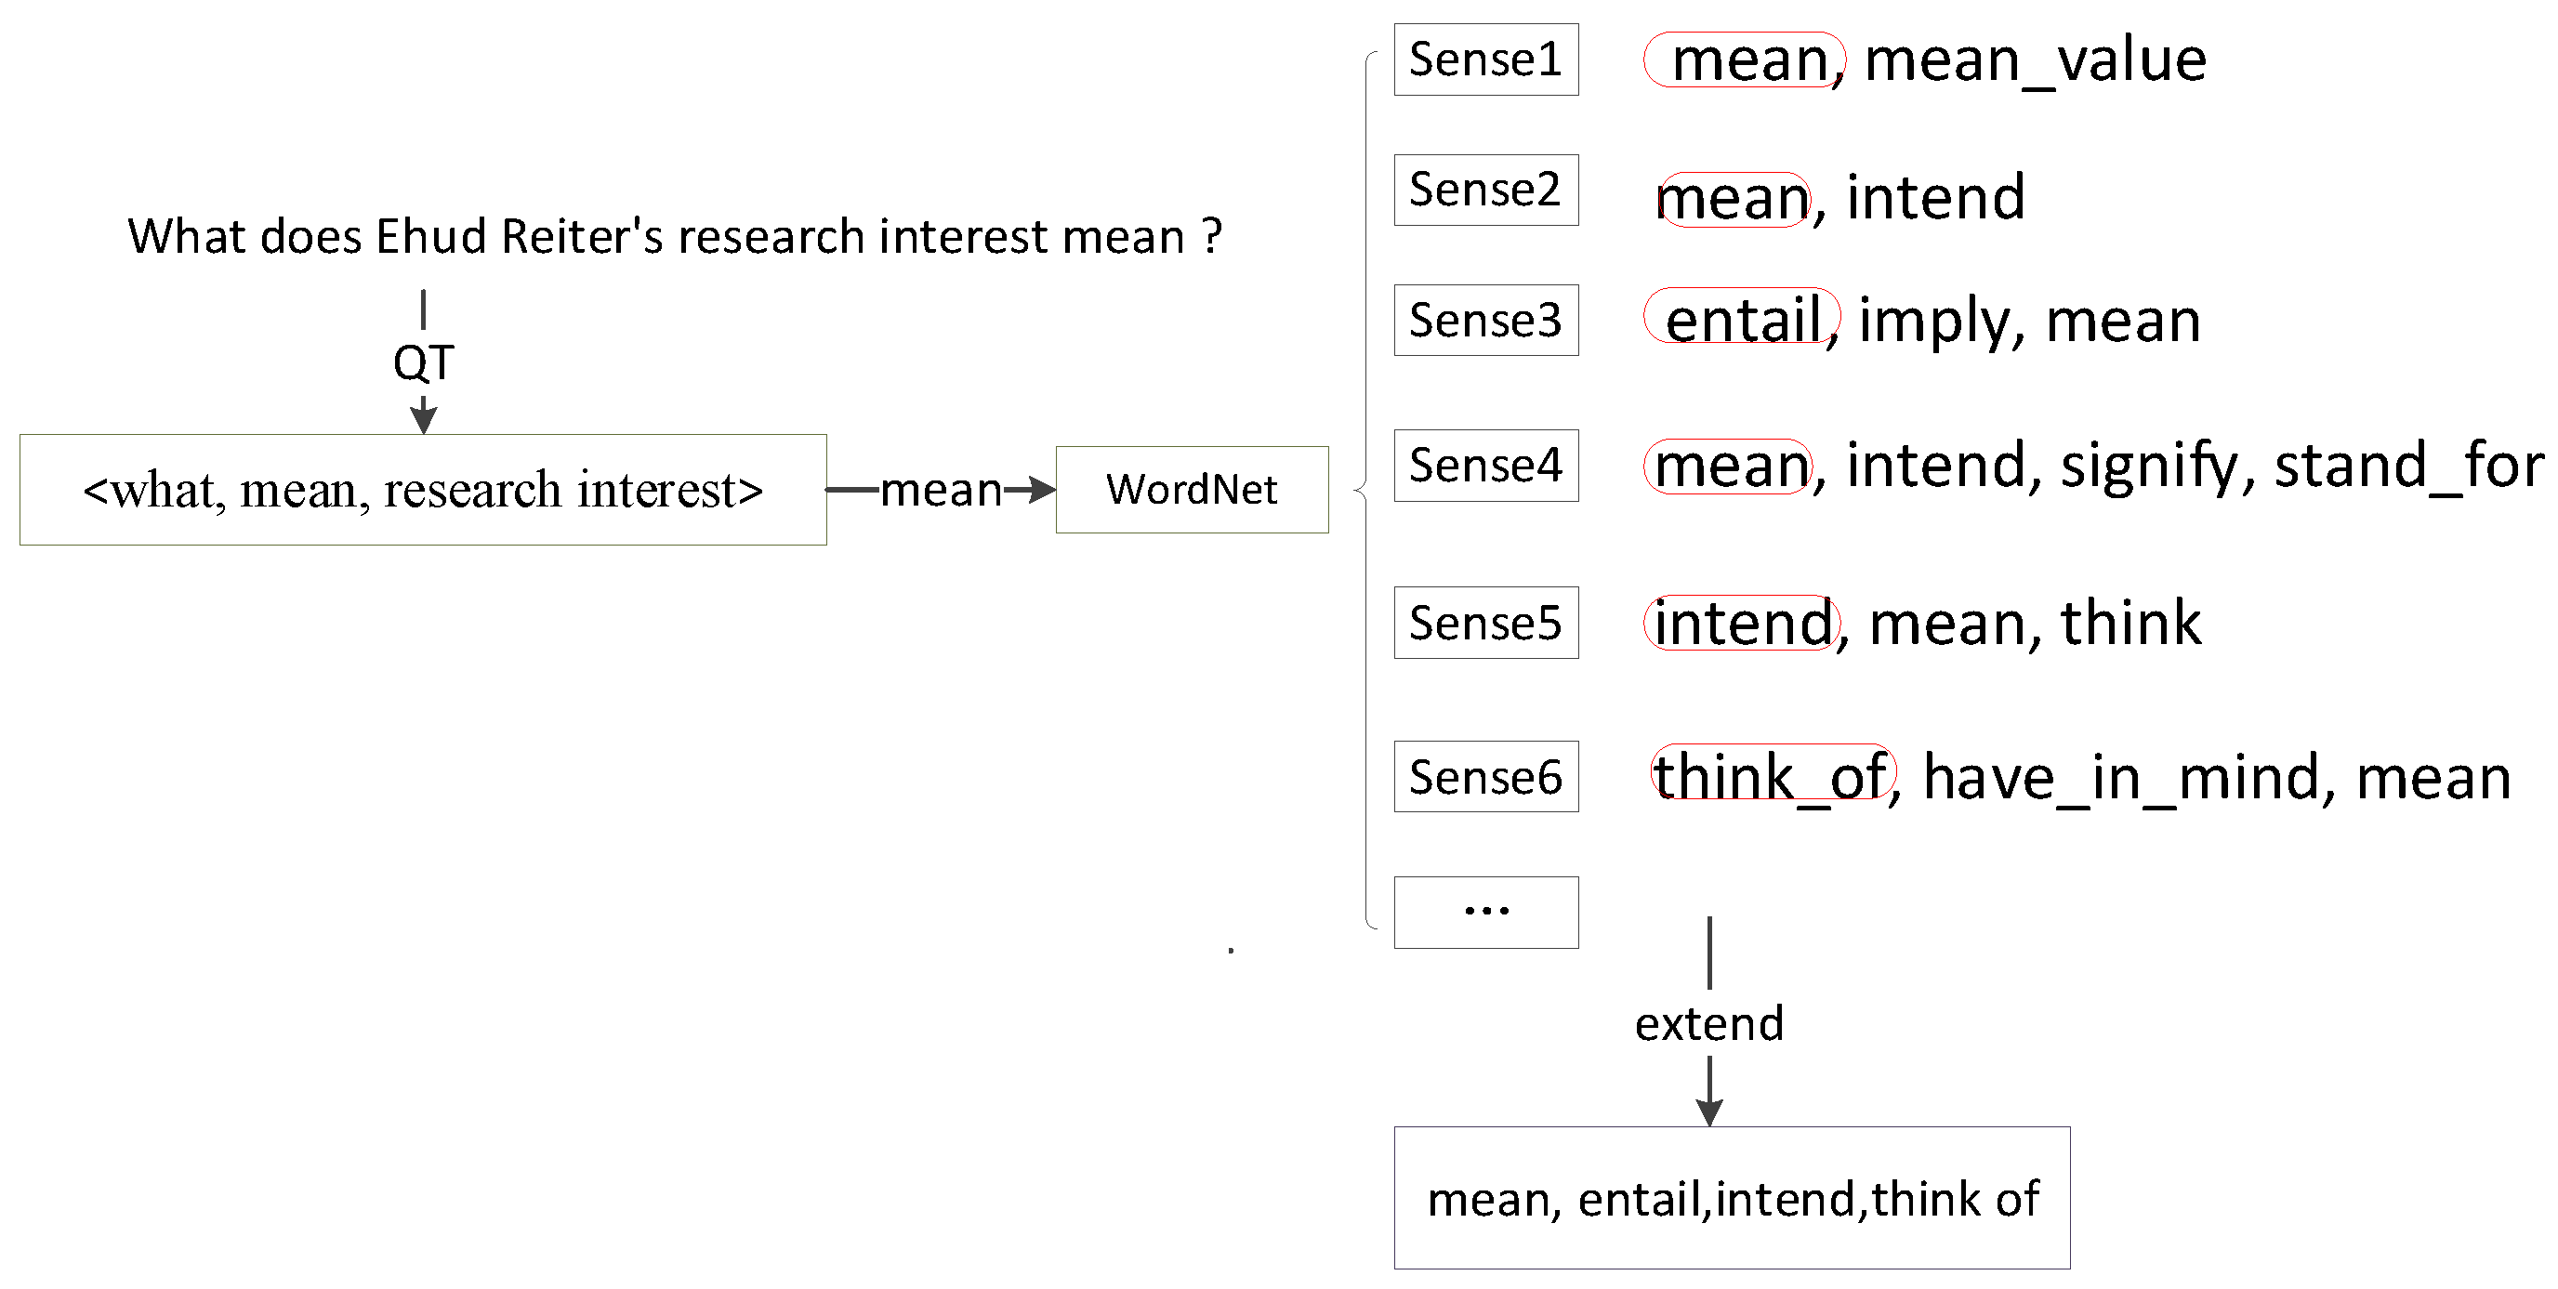
Task: Select the Sense5 box
Action: click(x=1485, y=623)
